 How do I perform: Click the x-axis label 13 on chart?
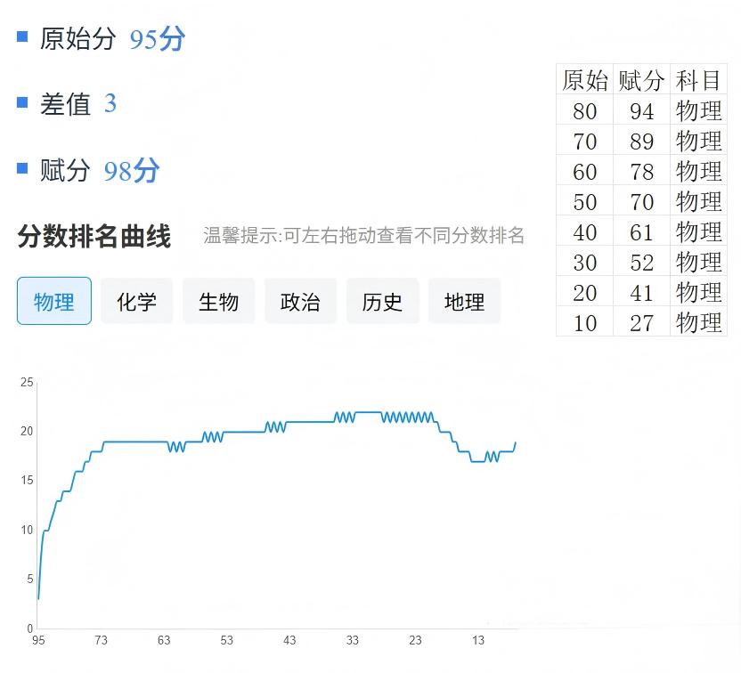coord(478,641)
